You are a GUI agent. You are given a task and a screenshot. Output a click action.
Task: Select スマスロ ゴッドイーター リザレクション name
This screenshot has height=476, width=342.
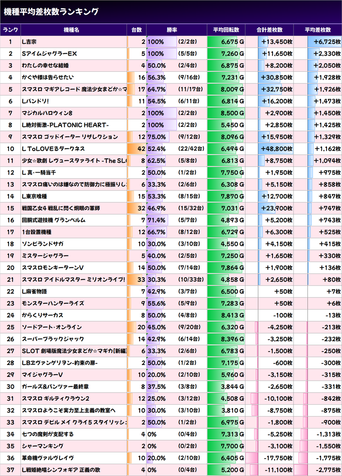tap(70, 137)
